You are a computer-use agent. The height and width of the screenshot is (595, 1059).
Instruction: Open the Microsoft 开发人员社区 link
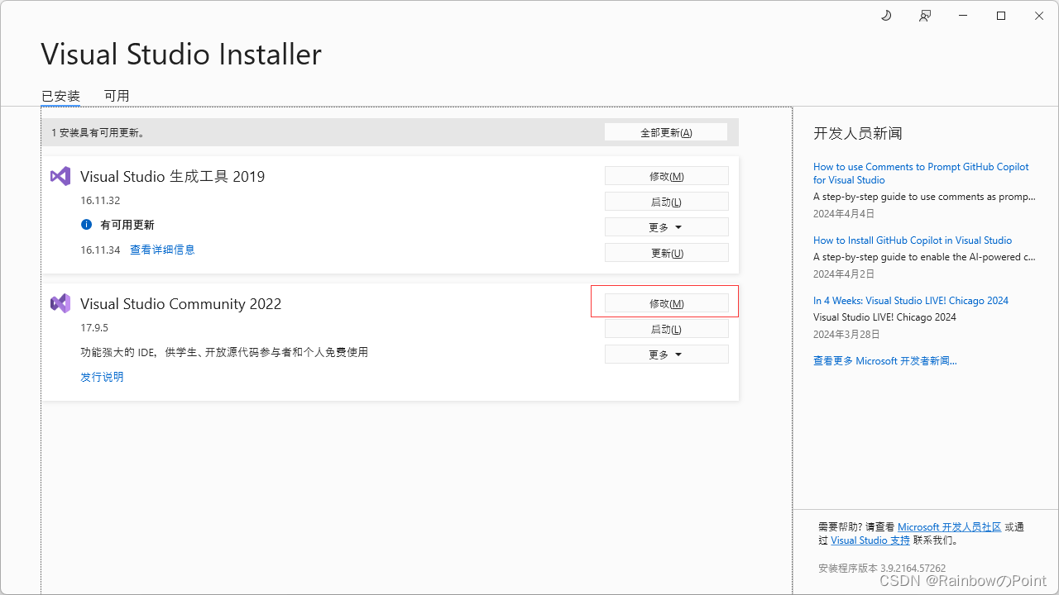[x=949, y=527]
